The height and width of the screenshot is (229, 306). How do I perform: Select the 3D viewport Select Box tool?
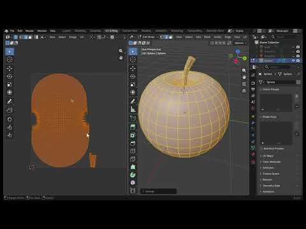[133, 52]
